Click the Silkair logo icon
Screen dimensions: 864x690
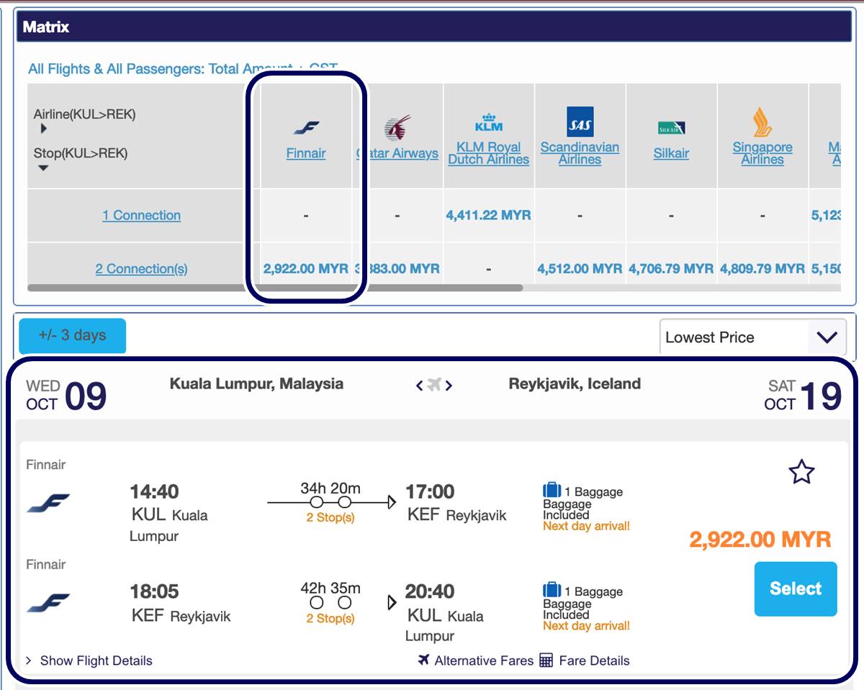[671, 128]
